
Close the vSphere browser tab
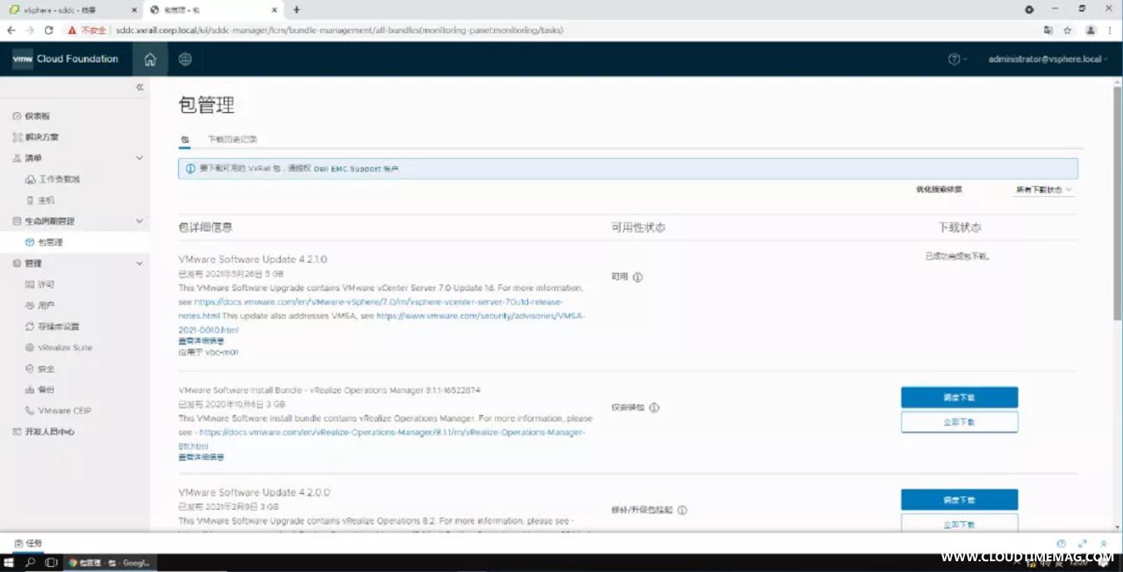pyautogui.click(x=134, y=10)
